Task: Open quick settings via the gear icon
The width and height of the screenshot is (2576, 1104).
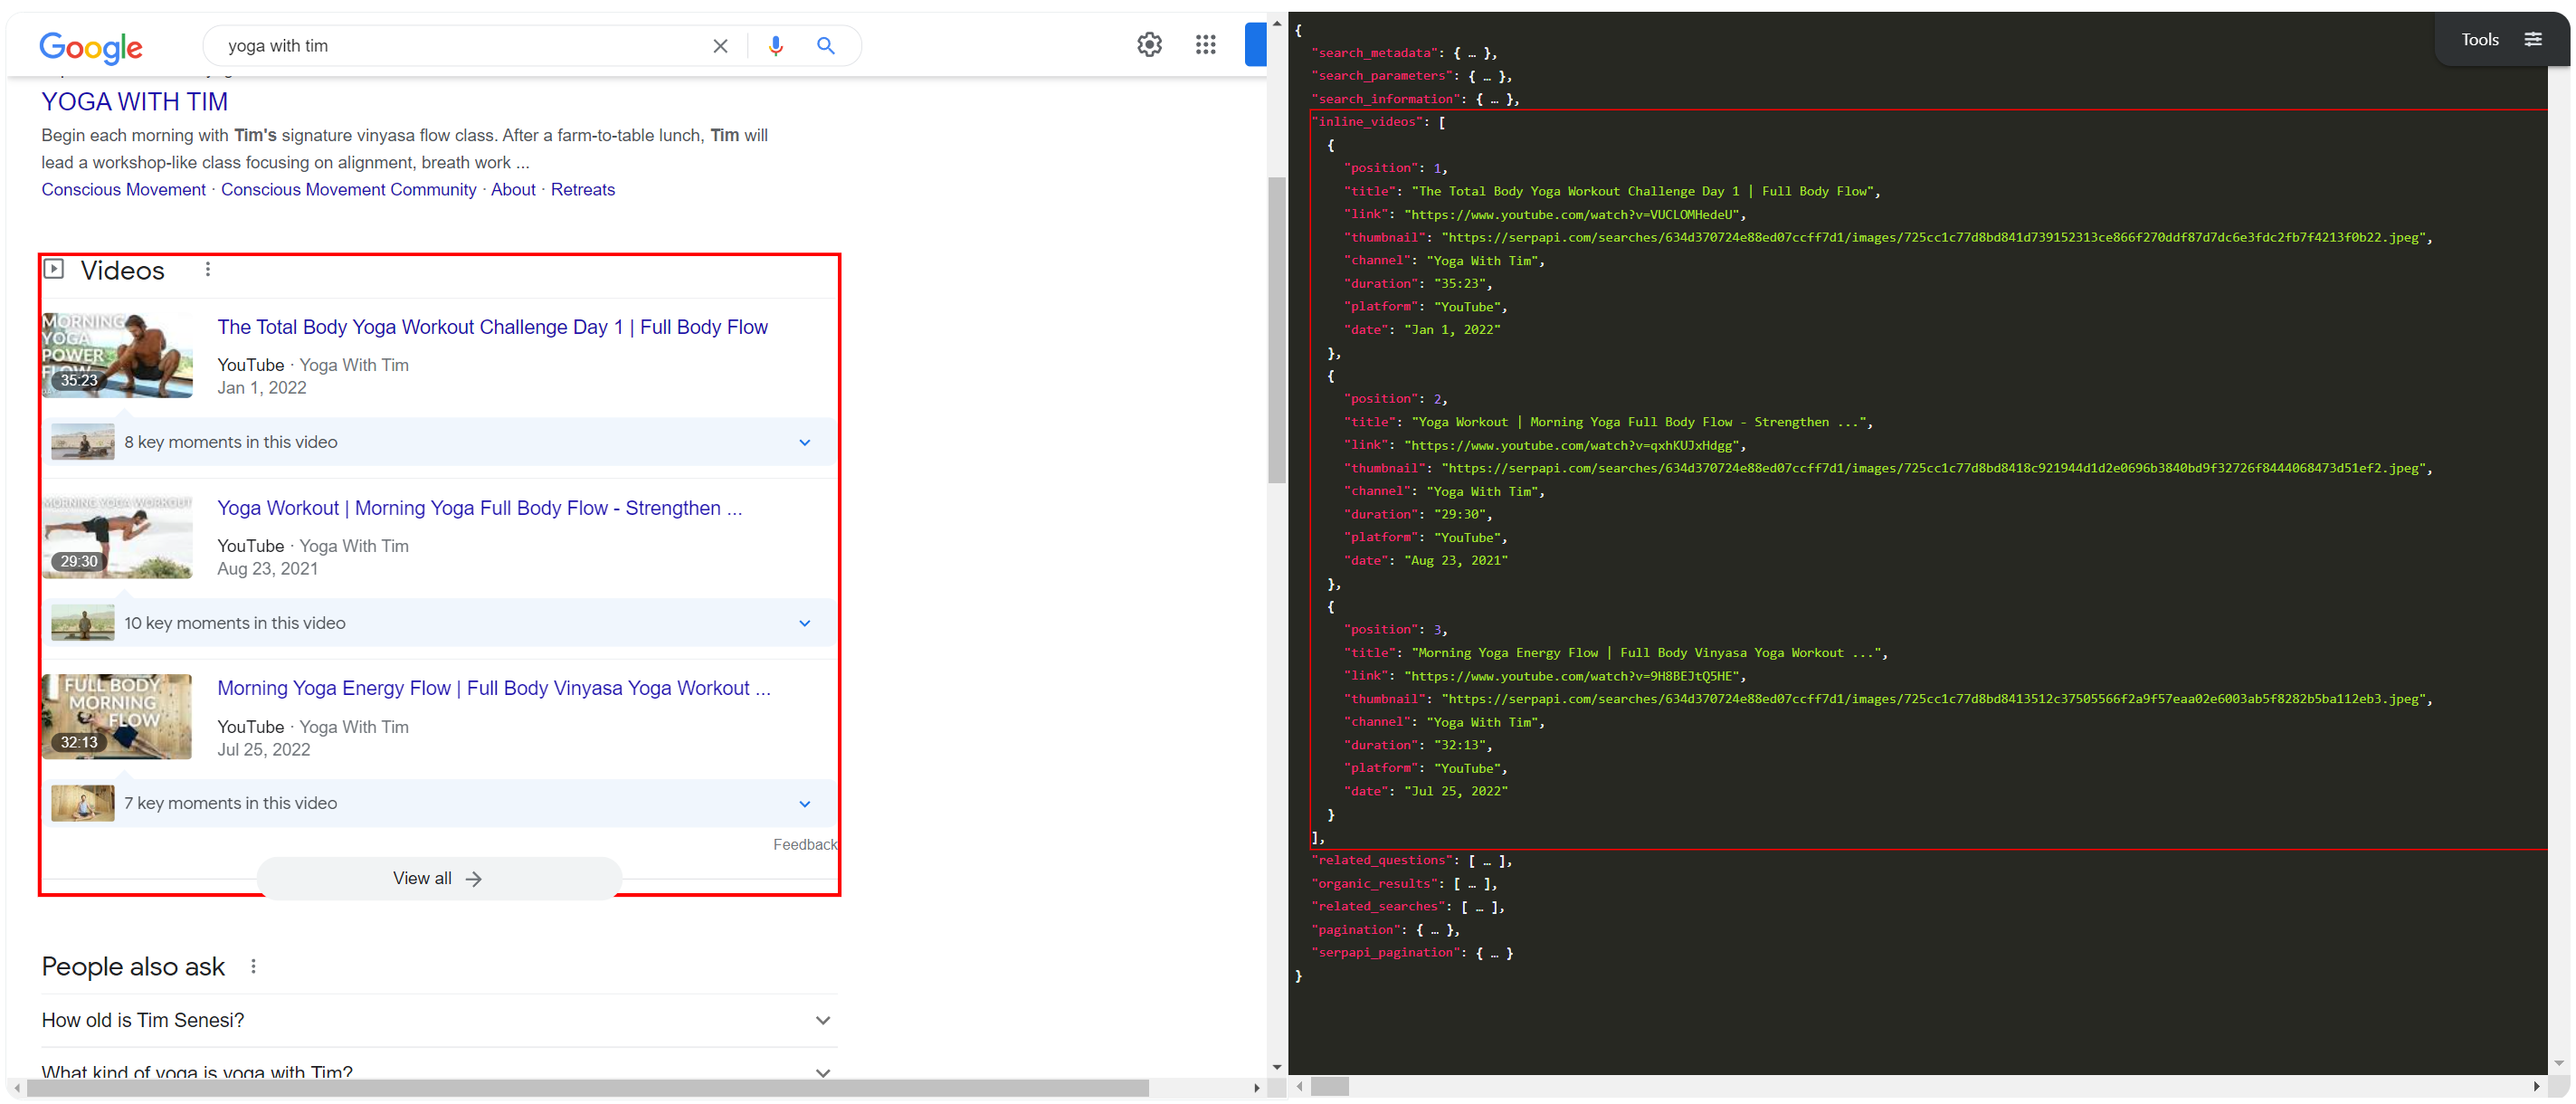Action: 1149,44
